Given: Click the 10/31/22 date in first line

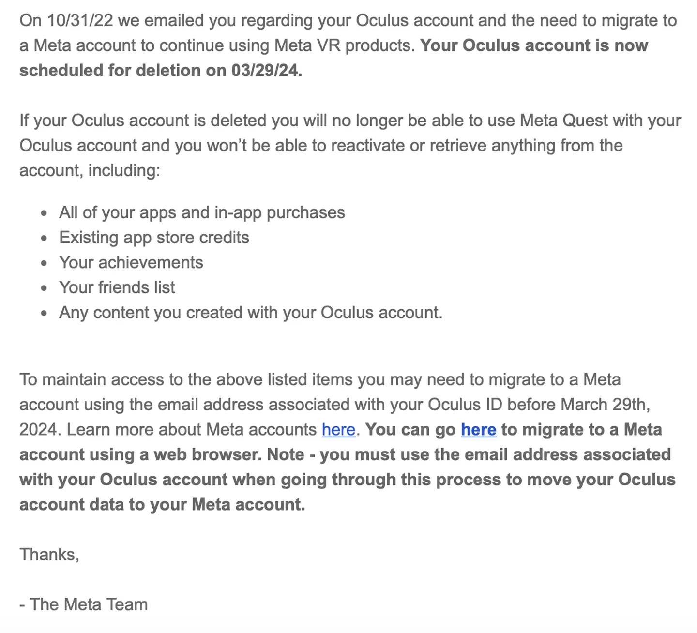Looking at the screenshot, I should [80, 20].
